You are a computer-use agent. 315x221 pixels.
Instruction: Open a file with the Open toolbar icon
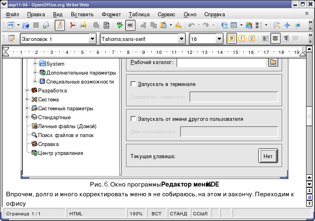pyautogui.click(x=26, y=25)
